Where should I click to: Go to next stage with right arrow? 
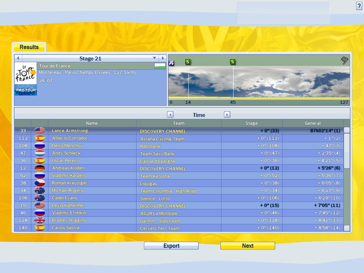tap(162, 58)
